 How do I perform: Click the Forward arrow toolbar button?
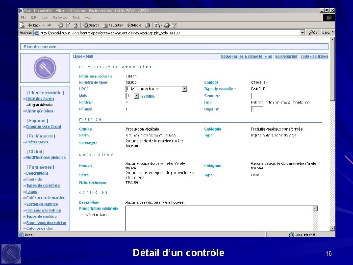click(x=50, y=25)
